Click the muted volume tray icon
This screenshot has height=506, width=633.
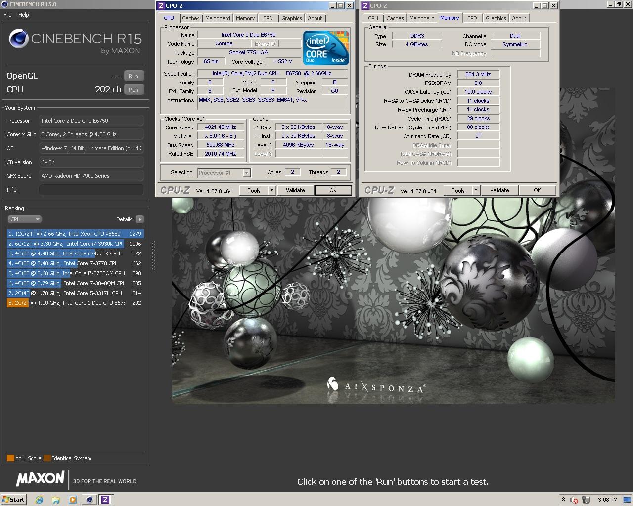click(574, 499)
